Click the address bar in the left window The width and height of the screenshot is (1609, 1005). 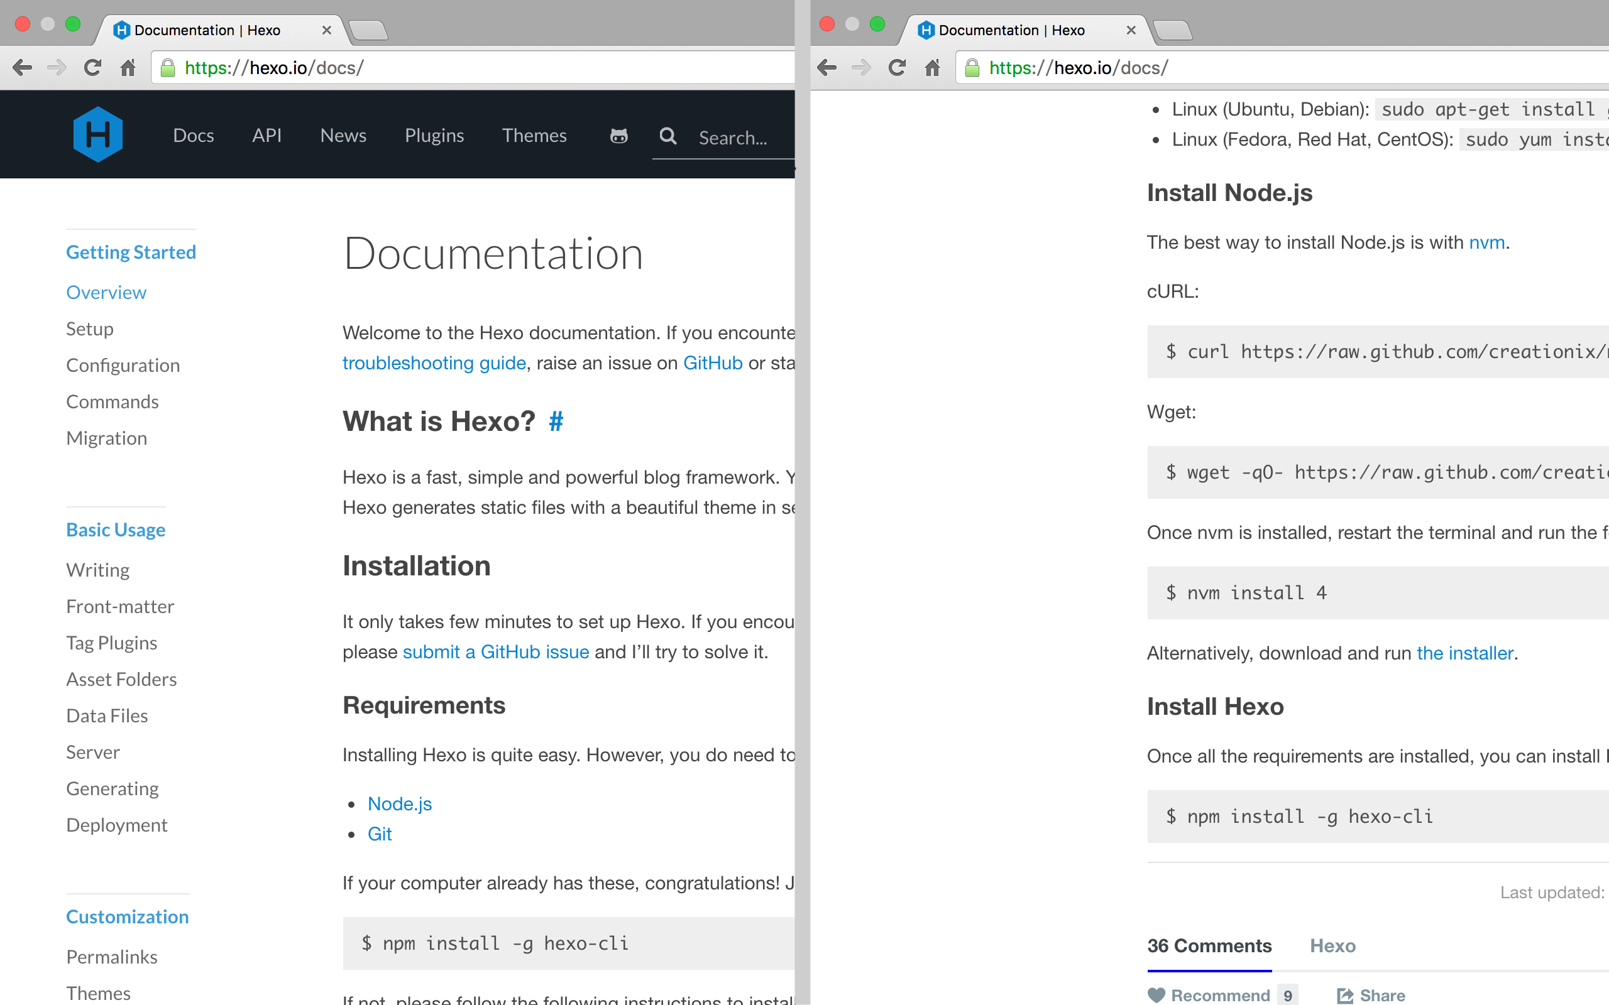(473, 68)
